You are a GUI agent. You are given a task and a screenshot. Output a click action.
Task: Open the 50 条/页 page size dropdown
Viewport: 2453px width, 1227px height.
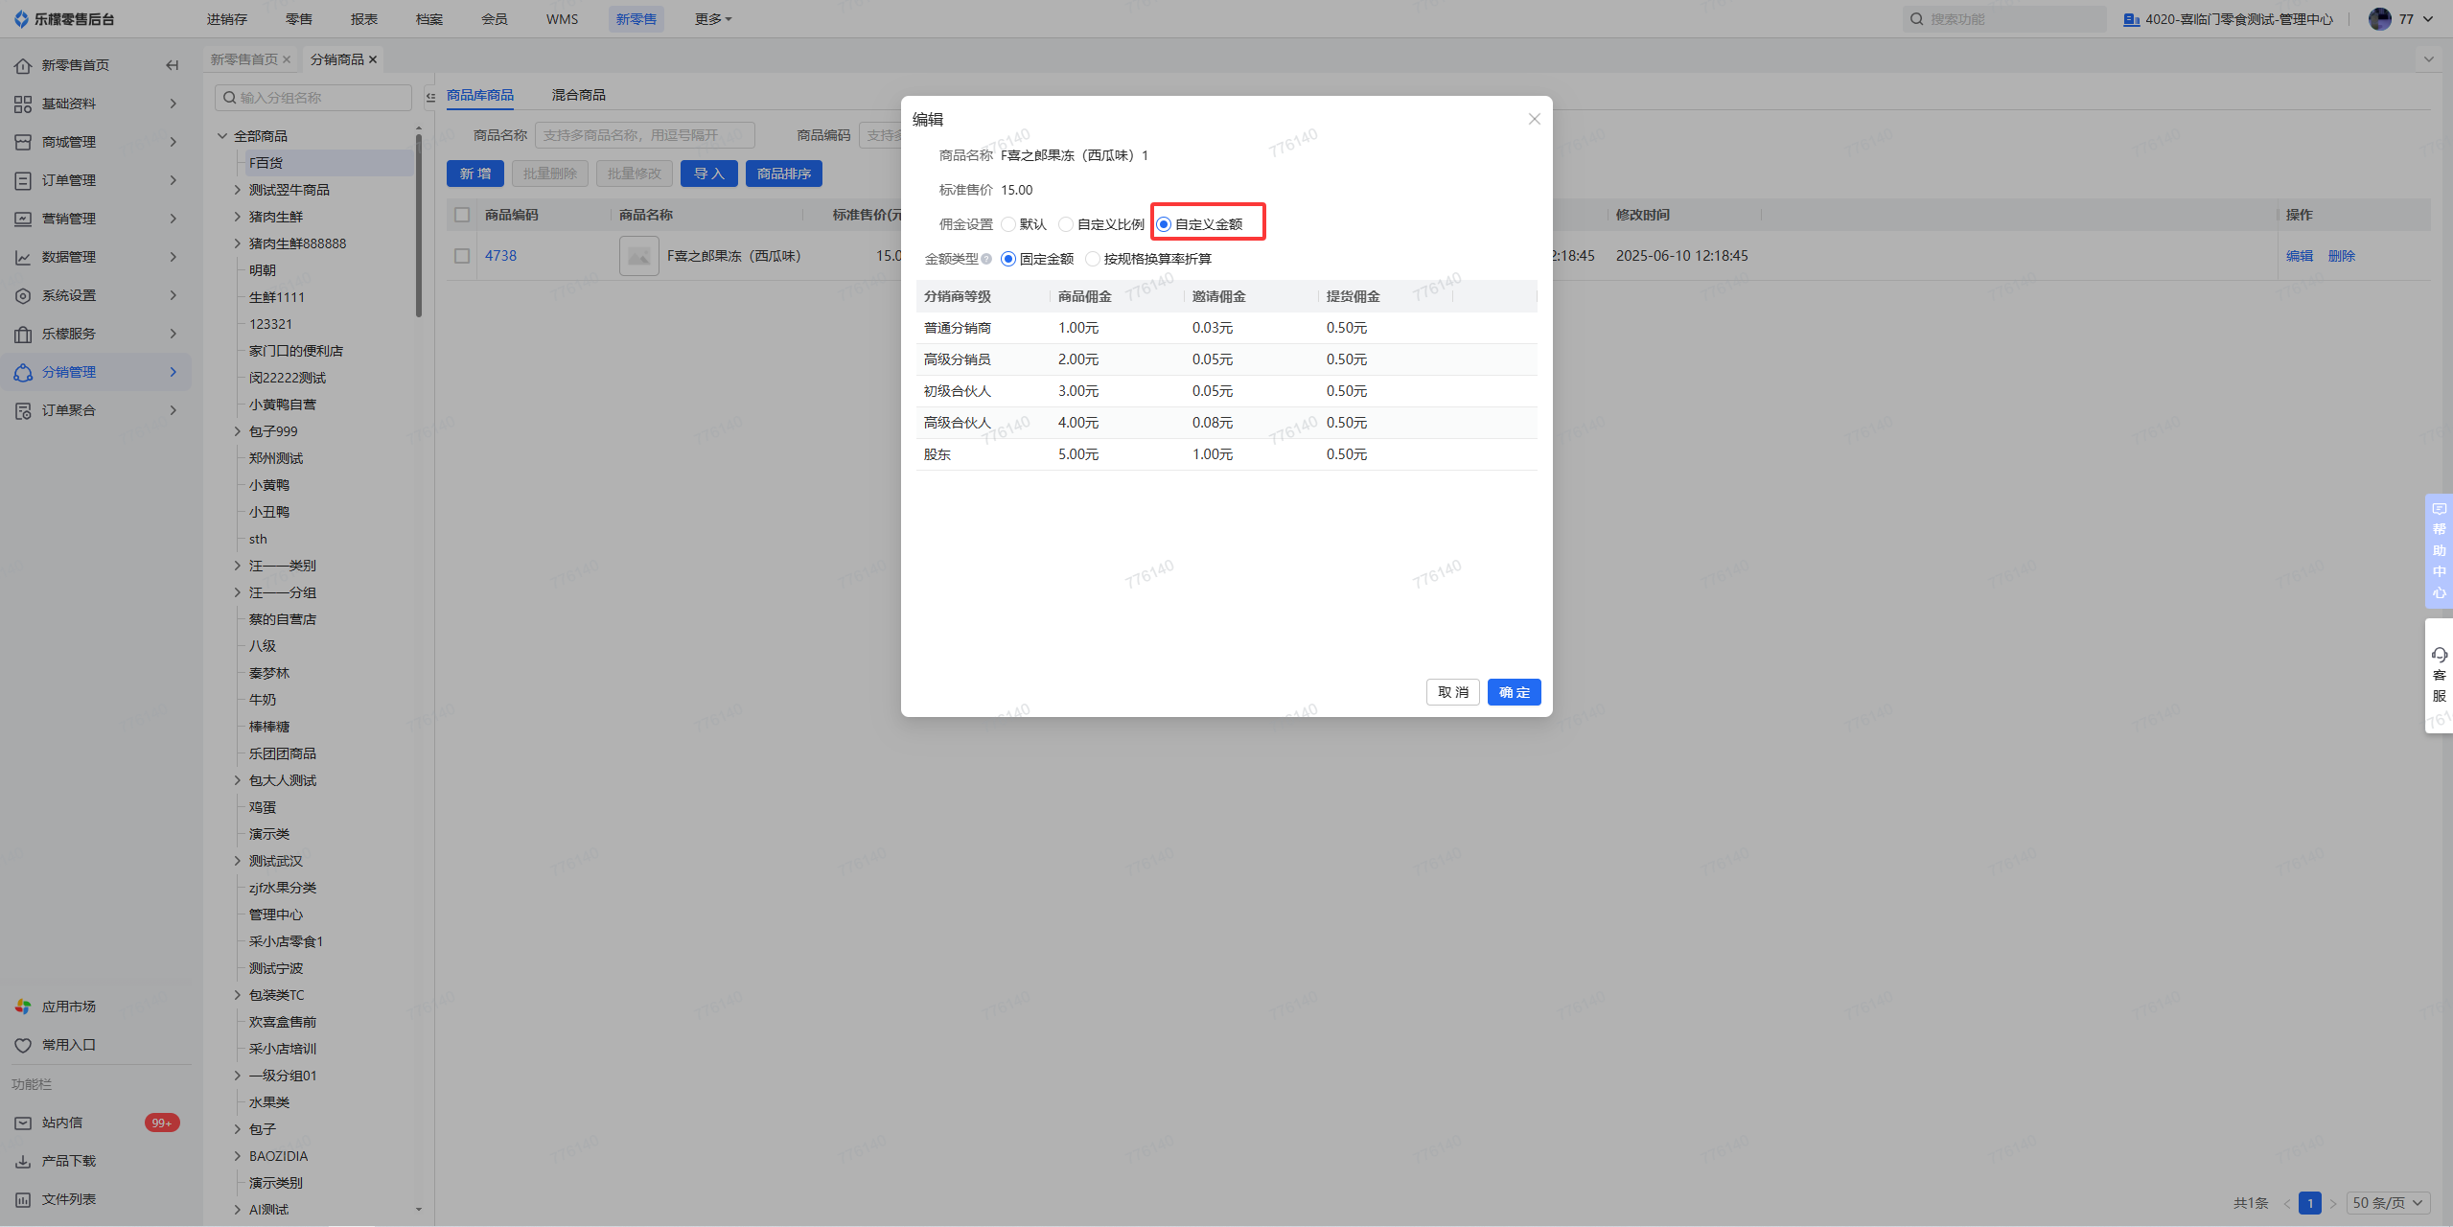tap(2389, 1203)
